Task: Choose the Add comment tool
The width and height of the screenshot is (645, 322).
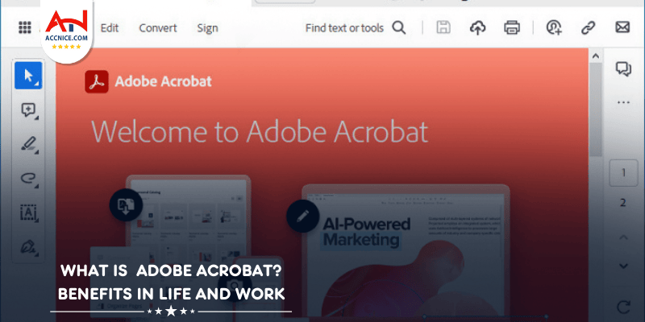Action: coord(28,109)
